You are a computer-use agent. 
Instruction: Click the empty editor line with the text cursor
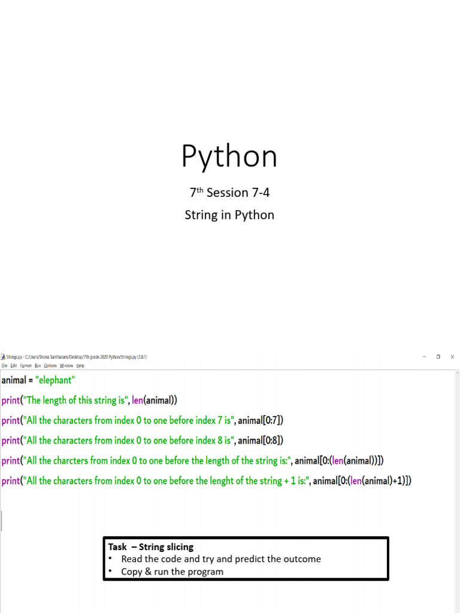pyautogui.click(x=227, y=521)
